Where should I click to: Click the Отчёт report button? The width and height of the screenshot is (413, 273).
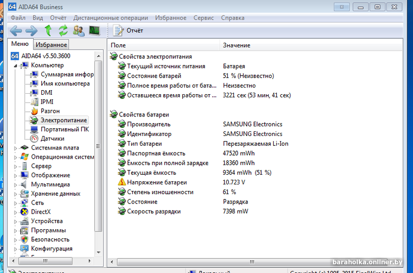128,30
